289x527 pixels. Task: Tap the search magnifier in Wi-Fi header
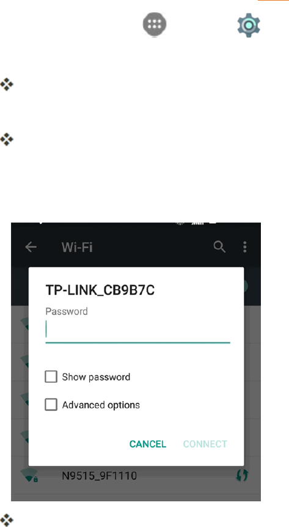[219, 247]
